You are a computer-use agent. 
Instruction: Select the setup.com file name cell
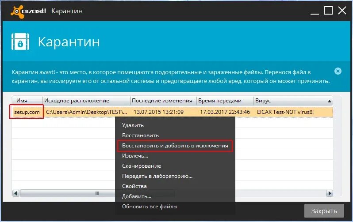point(27,112)
